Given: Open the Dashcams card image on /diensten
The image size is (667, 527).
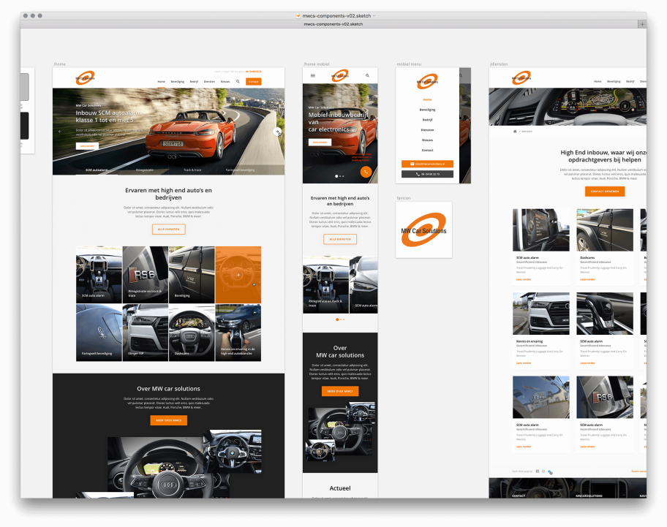Looking at the screenshot, I should tap(605, 230).
